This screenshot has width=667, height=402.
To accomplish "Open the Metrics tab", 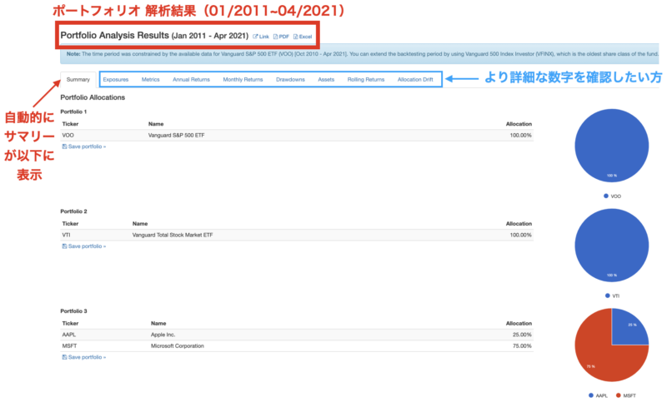I will [x=151, y=79].
